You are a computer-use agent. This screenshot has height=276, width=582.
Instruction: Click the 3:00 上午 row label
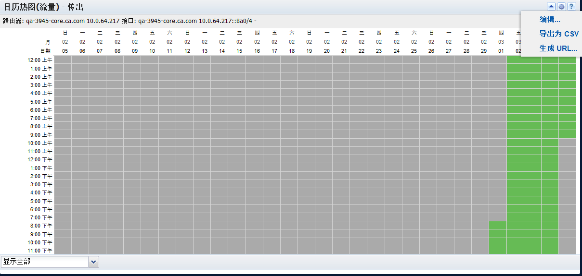pos(42,85)
